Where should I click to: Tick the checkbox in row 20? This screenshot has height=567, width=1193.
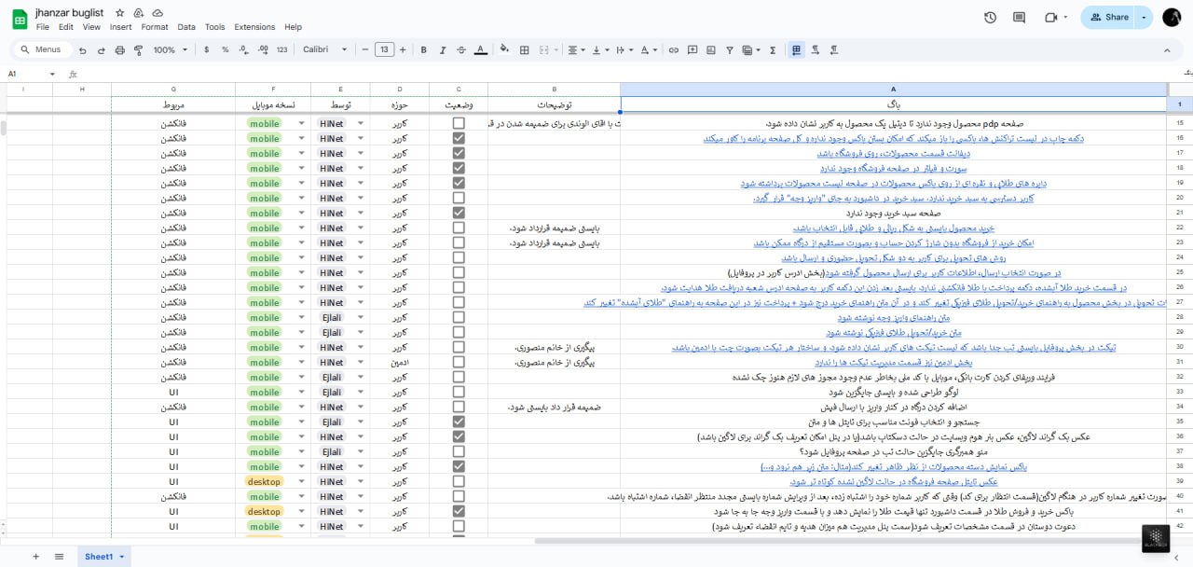pos(459,198)
